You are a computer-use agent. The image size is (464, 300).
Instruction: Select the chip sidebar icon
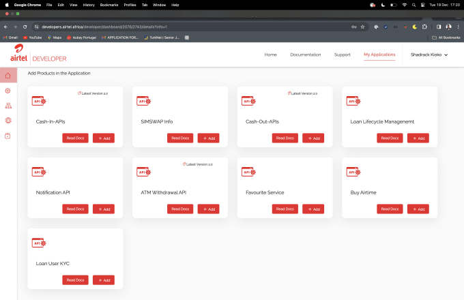(8, 120)
